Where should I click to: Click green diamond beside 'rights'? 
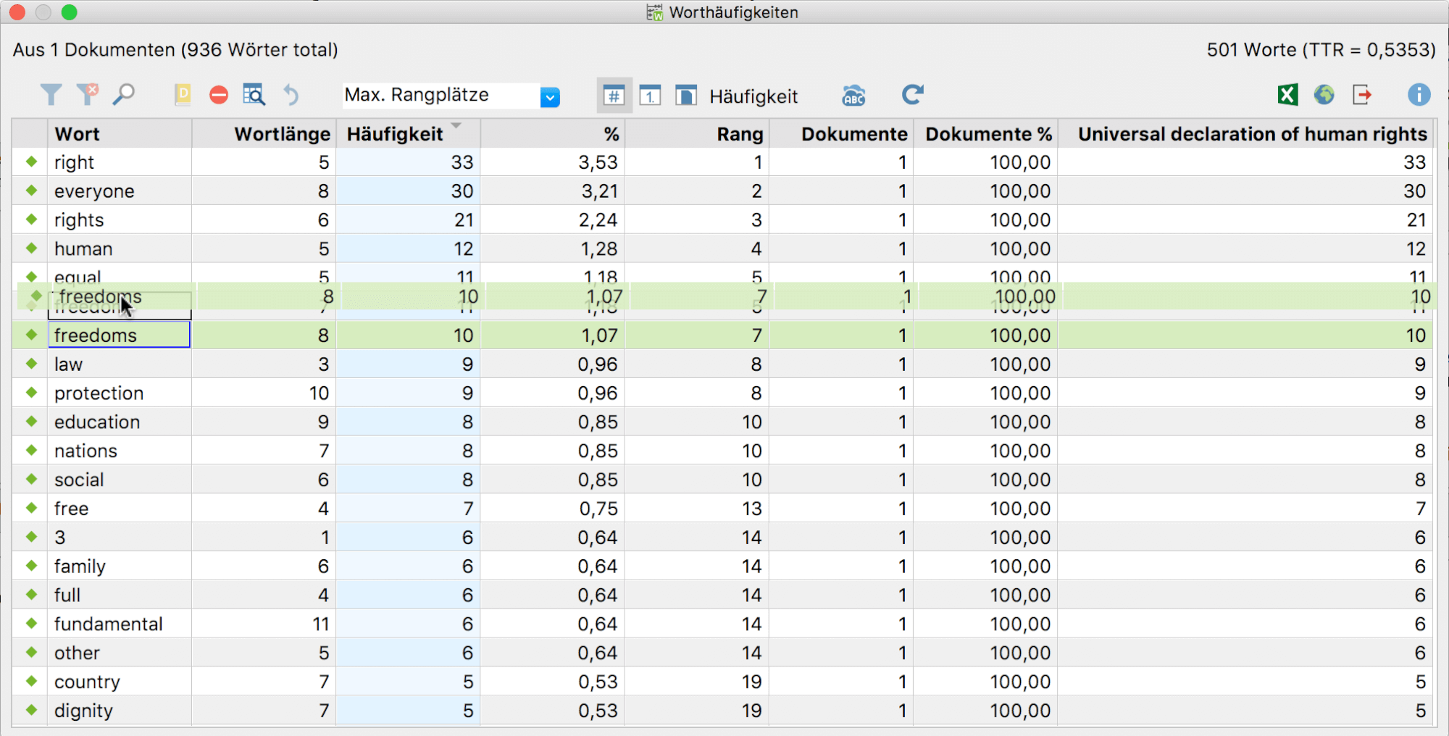coord(31,219)
